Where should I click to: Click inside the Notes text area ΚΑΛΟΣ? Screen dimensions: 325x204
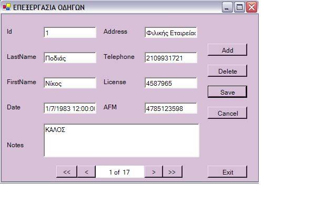tap(121, 140)
